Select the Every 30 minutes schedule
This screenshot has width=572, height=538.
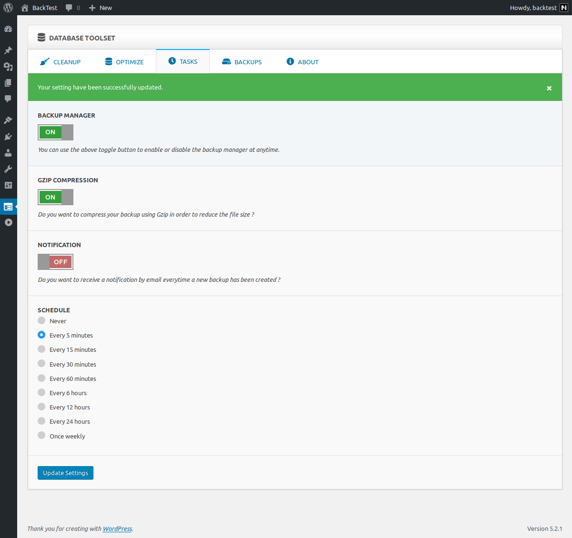tap(41, 364)
